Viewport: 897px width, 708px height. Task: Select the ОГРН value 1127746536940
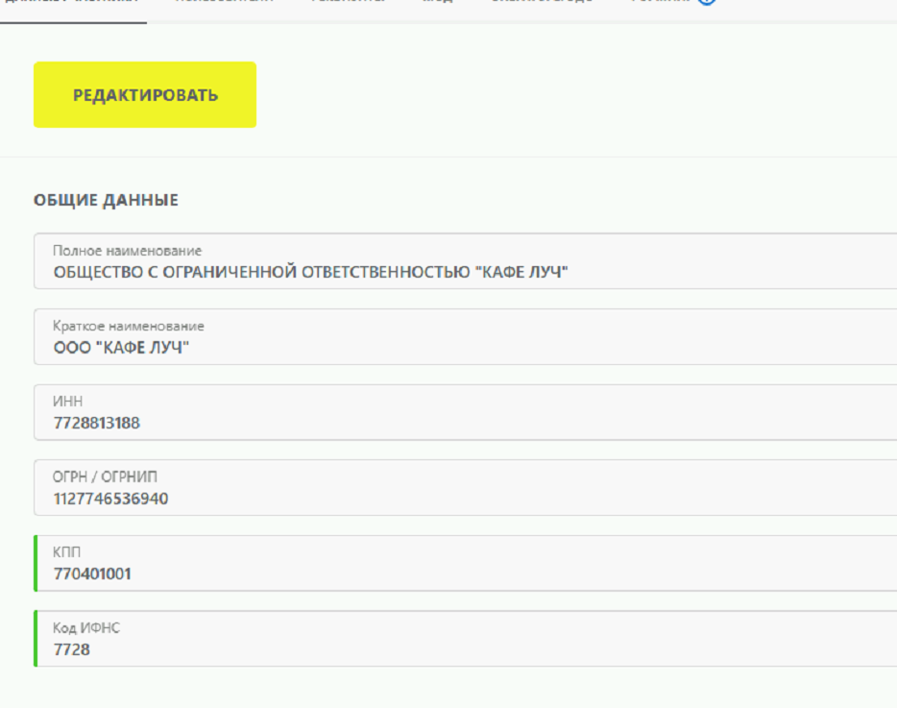click(x=110, y=499)
